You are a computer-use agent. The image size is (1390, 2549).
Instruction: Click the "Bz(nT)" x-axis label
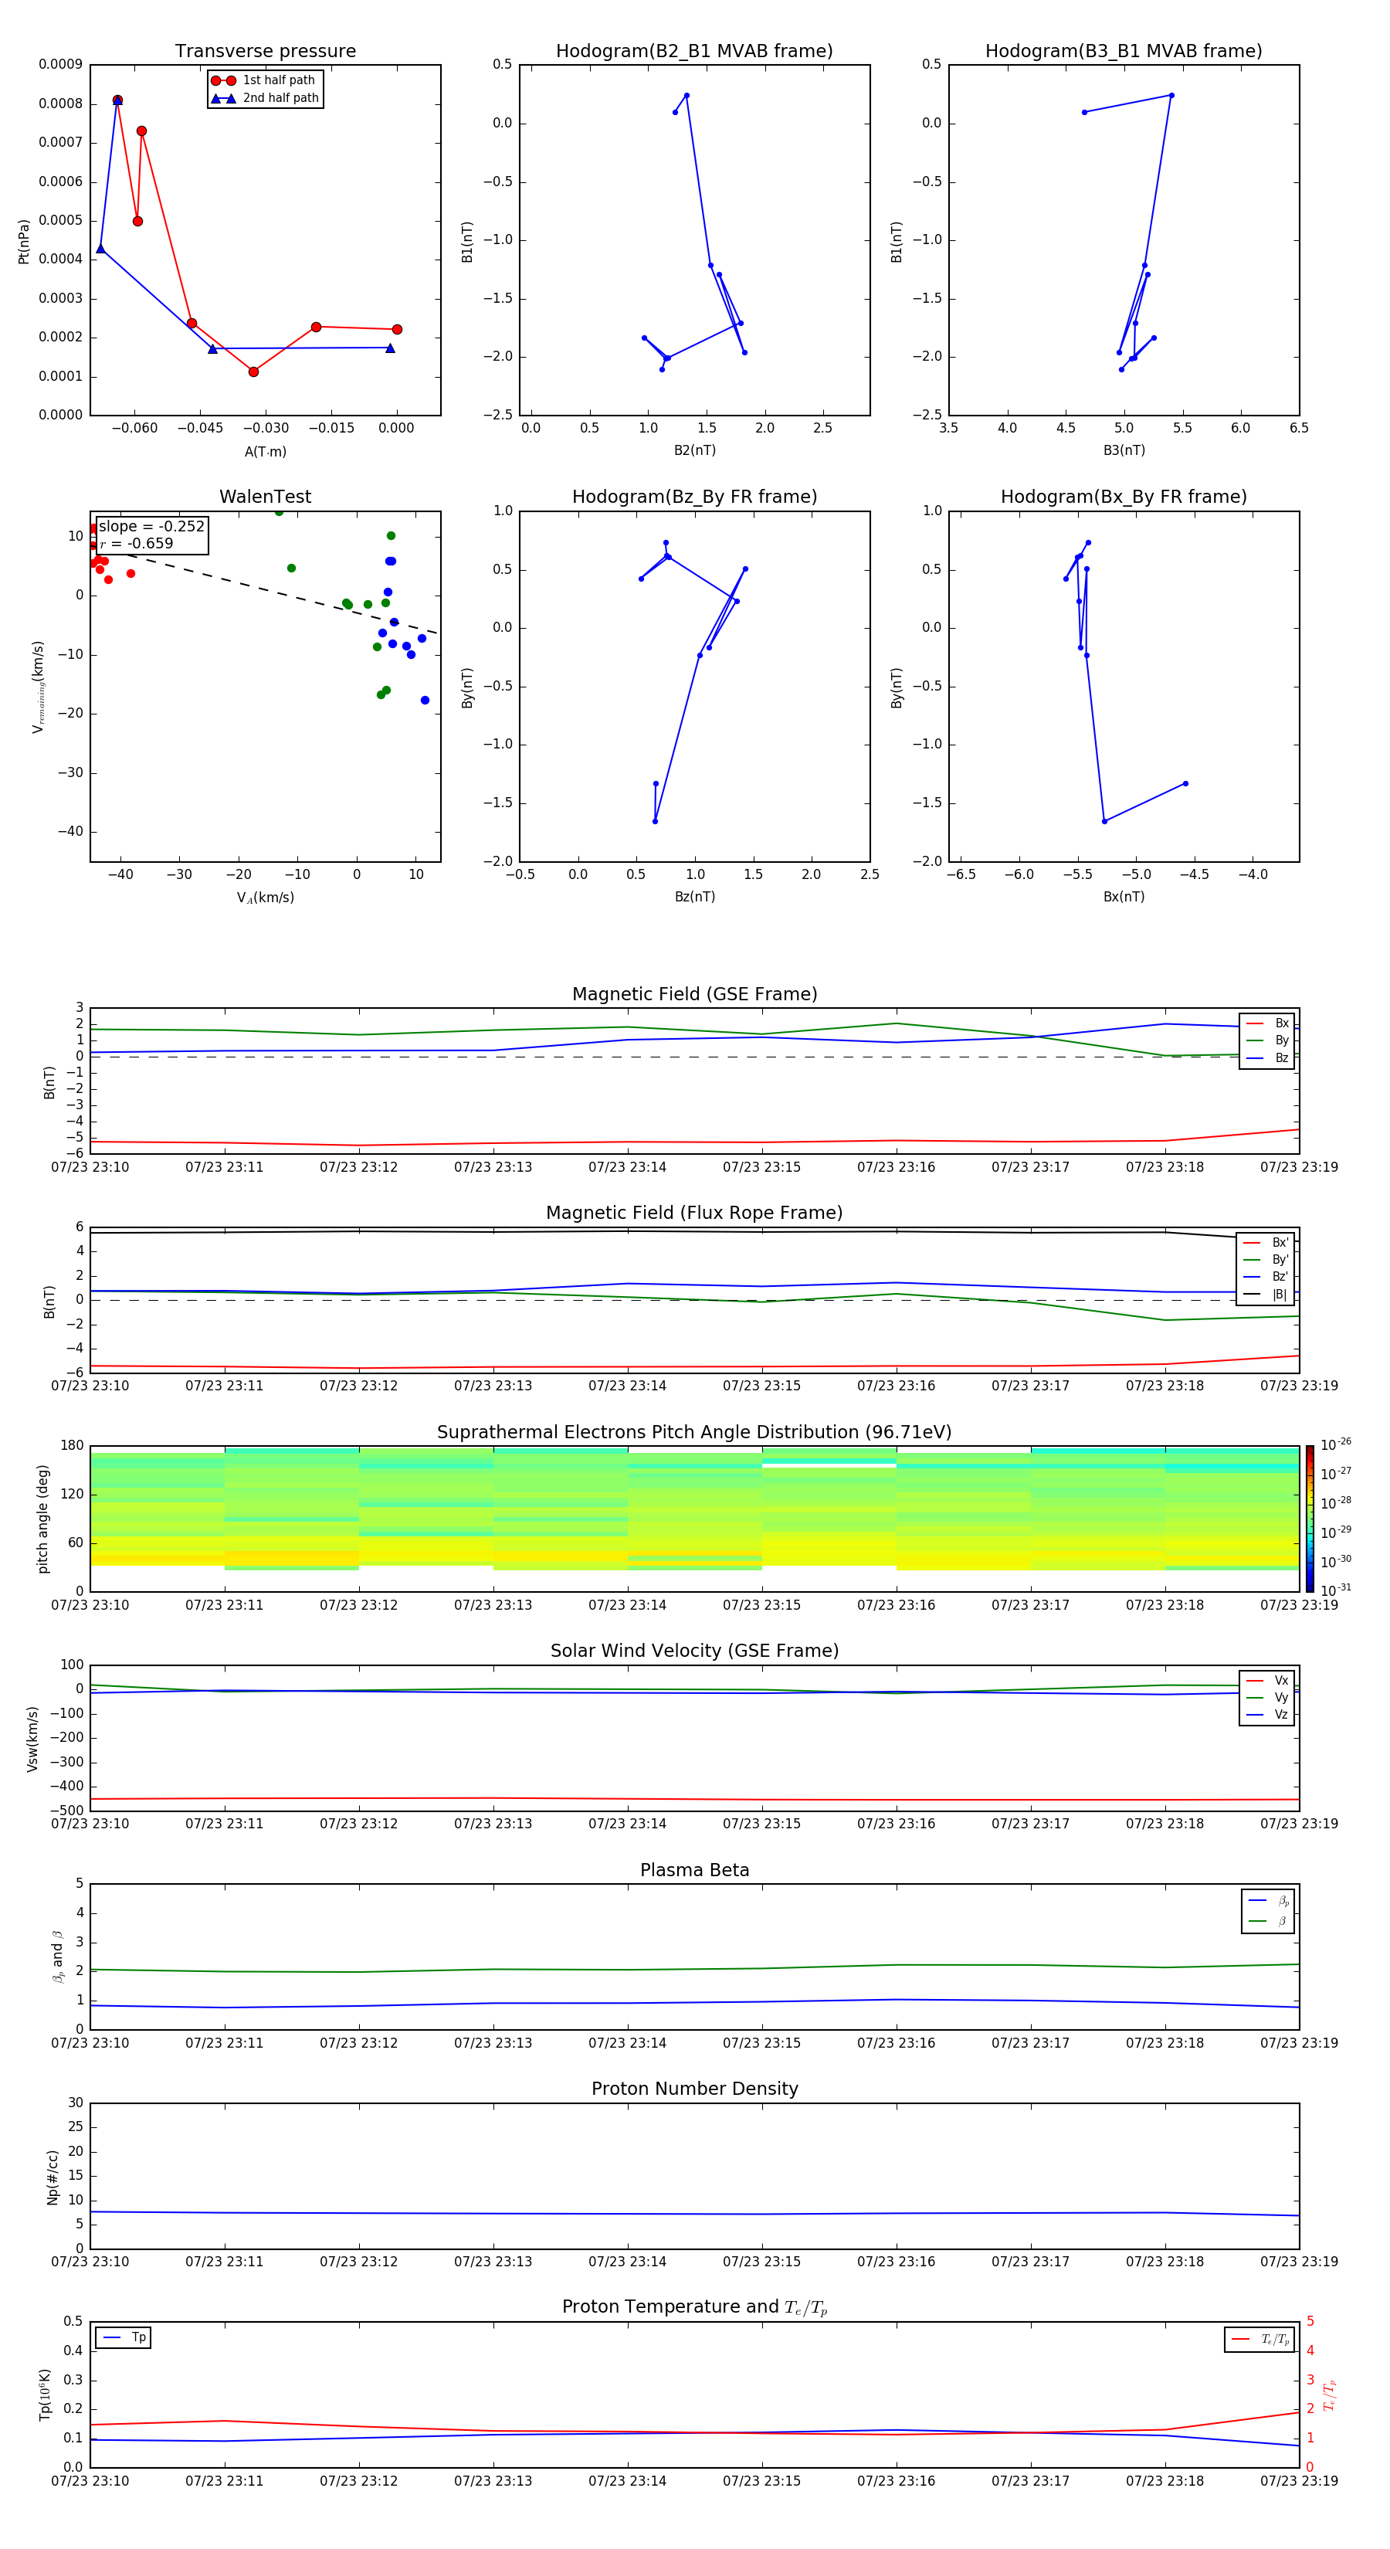tap(694, 897)
